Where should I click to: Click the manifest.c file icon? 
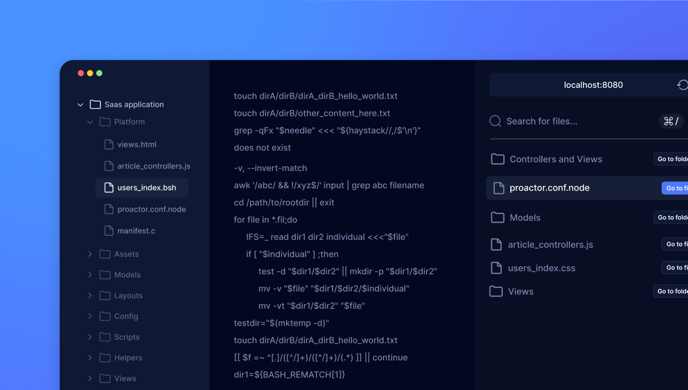coord(108,230)
